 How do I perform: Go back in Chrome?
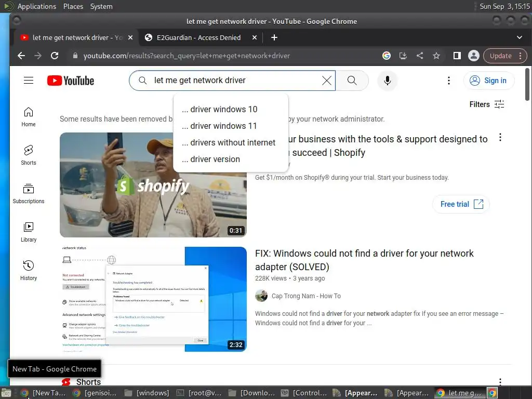coord(21,56)
